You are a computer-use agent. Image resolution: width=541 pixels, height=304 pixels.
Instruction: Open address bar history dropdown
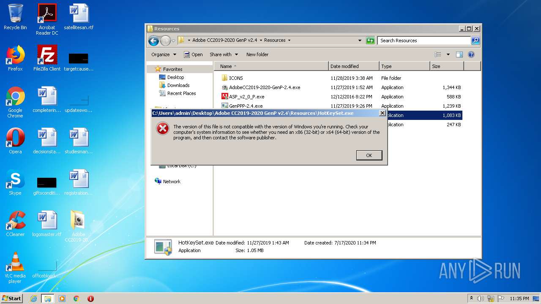pyautogui.click(x=360, y=41)
